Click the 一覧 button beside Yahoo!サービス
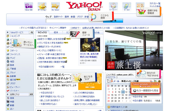The image size is (169, 111). point(31,32)
